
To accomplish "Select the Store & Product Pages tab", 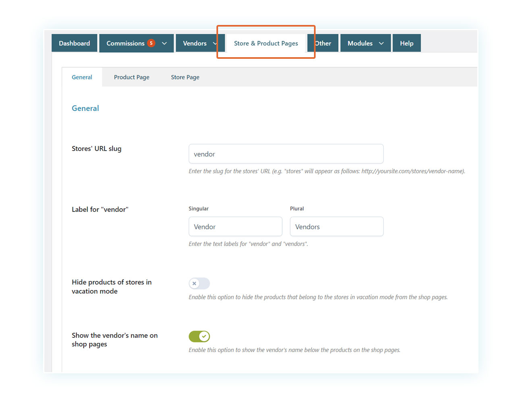I will coord(266,43).
